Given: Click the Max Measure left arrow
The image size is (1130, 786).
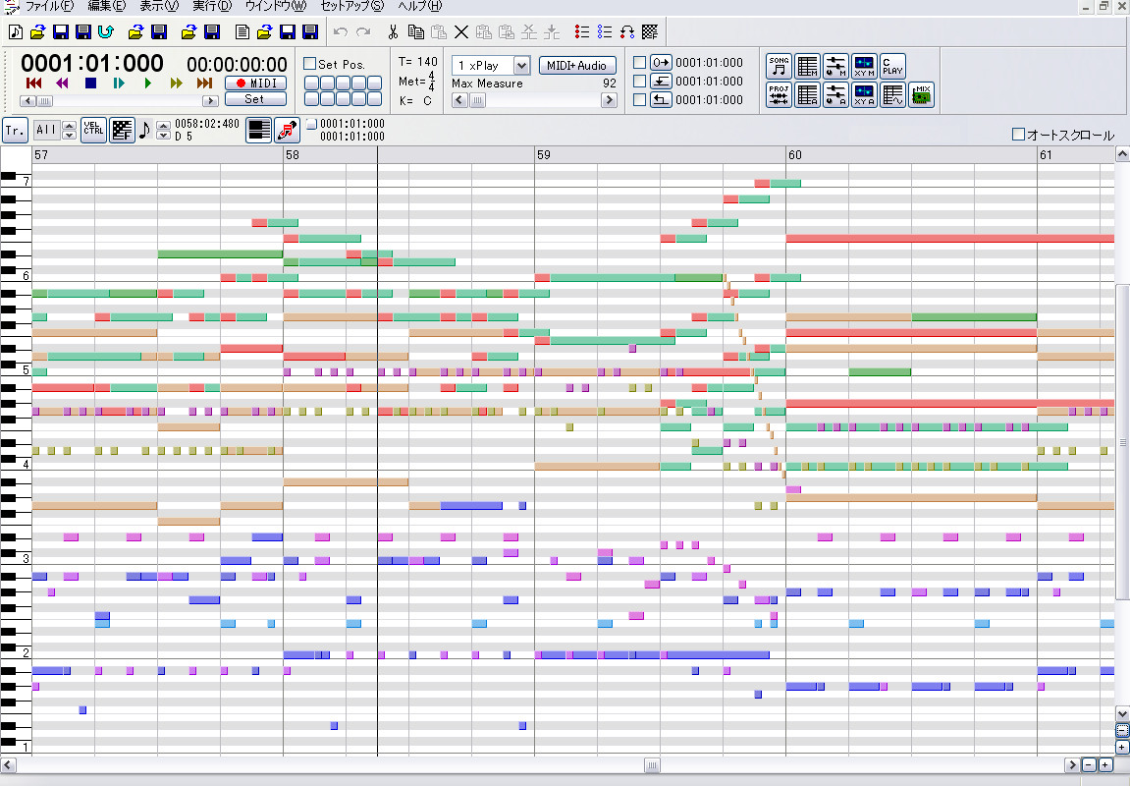Looking at the screenshot, I should pyautogui.click(x=459, y=101).
